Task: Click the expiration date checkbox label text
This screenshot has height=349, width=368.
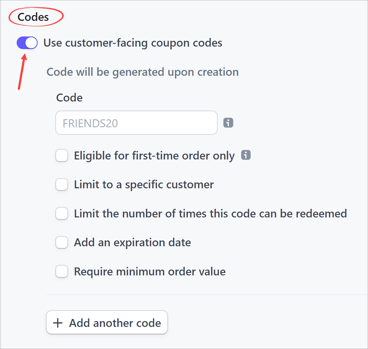Action: [132, 242]
